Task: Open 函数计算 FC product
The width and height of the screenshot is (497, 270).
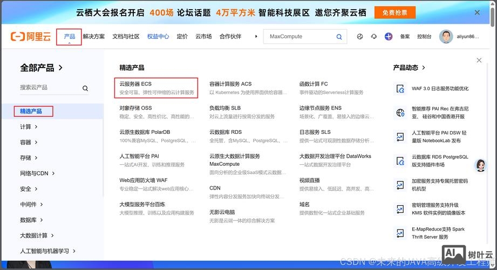Action: point(314,84)
